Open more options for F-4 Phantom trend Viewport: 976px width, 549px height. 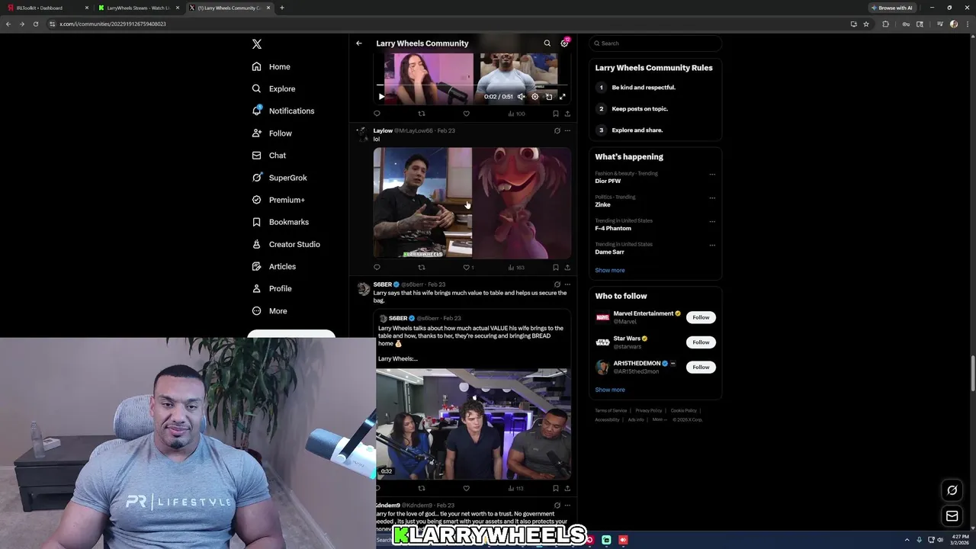coord(712,221)
